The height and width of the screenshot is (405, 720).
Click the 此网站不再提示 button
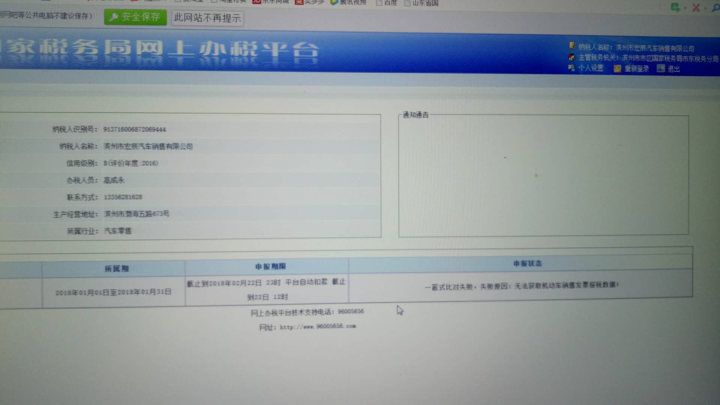[x=207, y=18]
